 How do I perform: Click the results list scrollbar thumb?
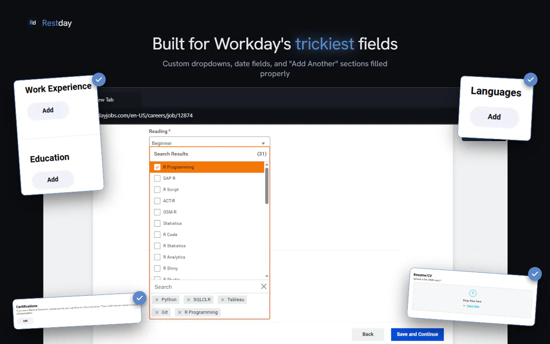267,186
